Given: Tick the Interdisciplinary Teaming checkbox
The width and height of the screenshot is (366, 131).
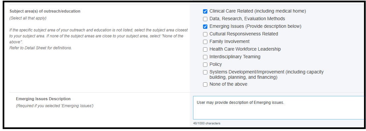Looking at the screenshot, I should coord(205,57).
